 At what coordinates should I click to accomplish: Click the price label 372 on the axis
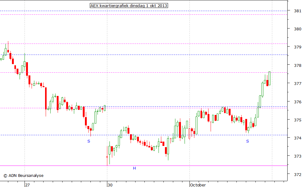[x=298, y=174]
